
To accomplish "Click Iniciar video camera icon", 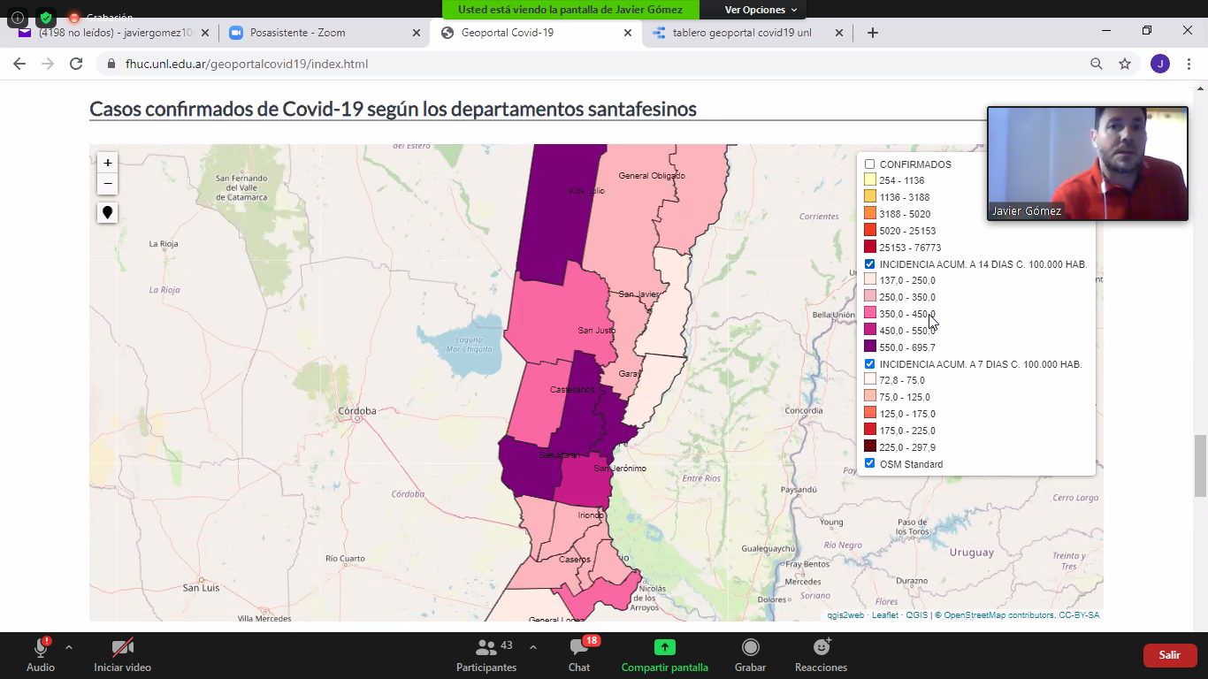I will point(122,654).
